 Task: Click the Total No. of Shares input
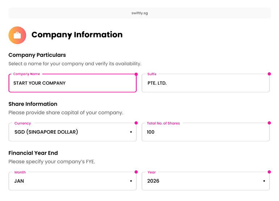[205, 132]
